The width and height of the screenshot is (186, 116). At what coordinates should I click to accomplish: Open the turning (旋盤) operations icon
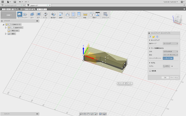click(x=61, y=14)
